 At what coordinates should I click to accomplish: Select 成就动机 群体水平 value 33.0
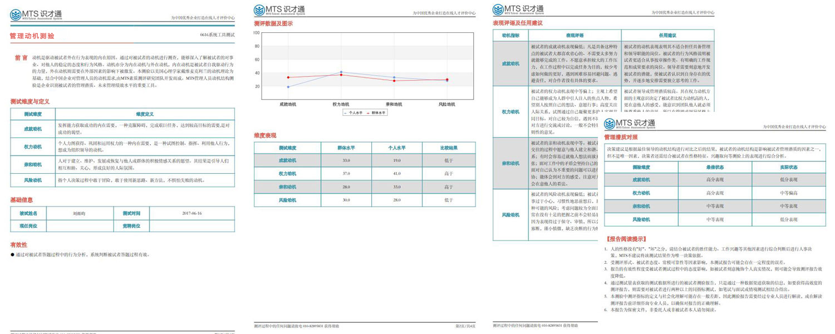point(346,160)
